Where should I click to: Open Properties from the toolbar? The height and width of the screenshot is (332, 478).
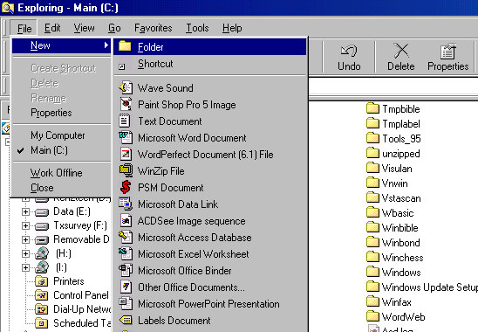pos(447,57)
